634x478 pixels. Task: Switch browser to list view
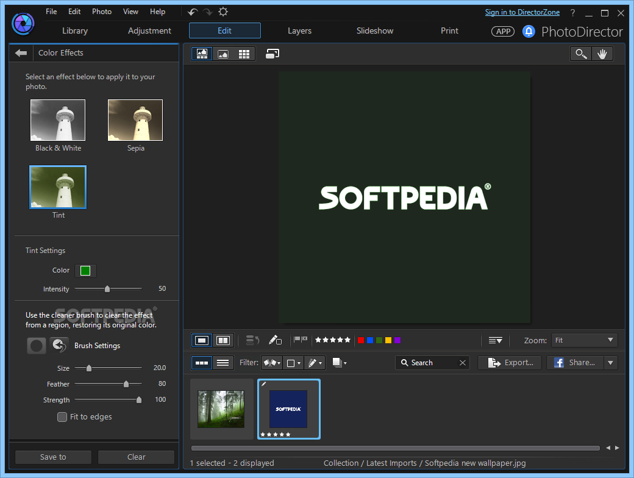click(x=223, y=363)
